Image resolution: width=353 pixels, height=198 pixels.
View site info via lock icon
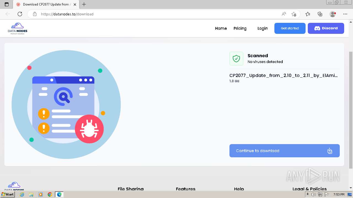point(35,14)
